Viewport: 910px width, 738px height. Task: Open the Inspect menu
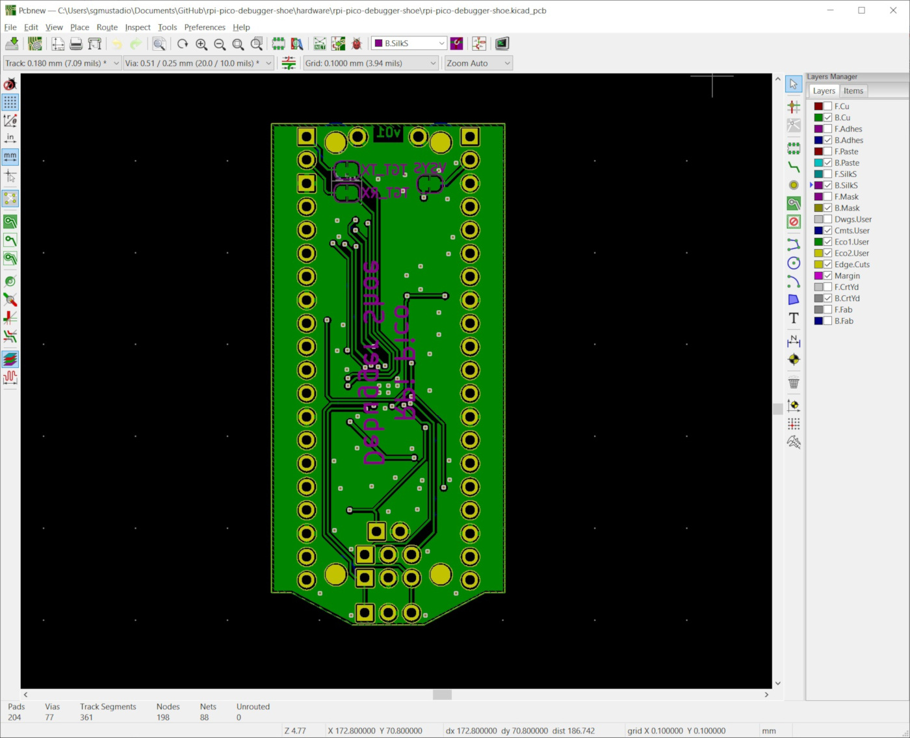pyautogui.click(x=138, y=27)
